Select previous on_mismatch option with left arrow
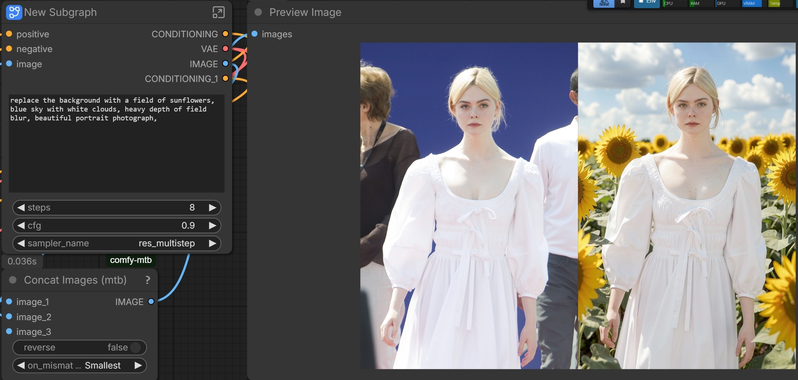 click(x=21, y=366)
